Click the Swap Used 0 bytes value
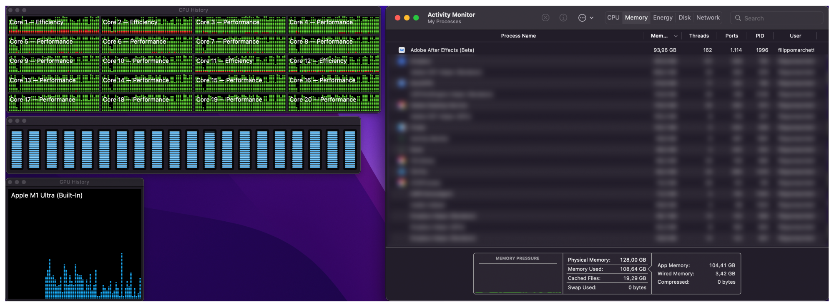Viewport: 834px width, 307px height. 637,287
